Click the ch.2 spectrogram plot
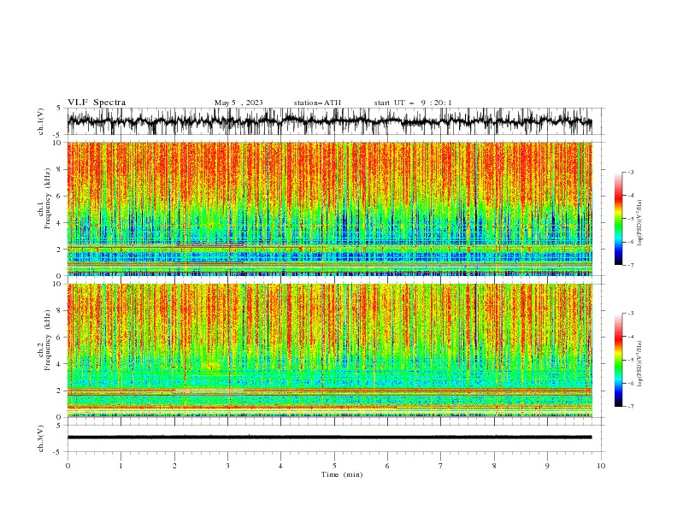The image size is (677, 523). pos(329,350)
